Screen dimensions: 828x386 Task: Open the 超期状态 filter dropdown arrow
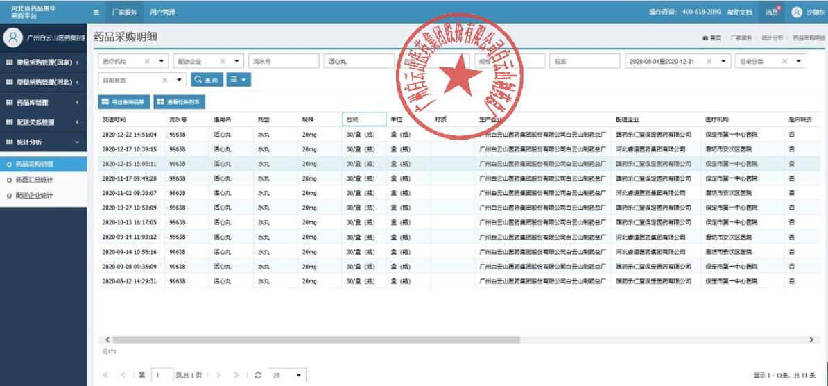click(178, 81)
